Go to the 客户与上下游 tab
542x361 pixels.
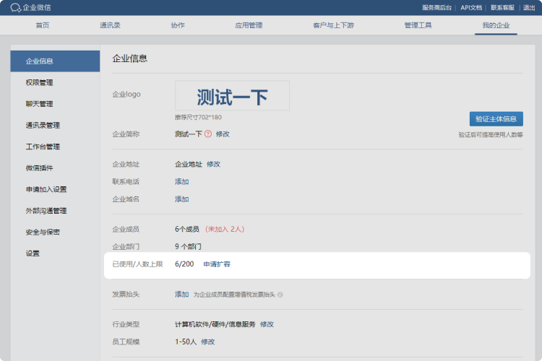pyautogui.click(x=333, y=25)
